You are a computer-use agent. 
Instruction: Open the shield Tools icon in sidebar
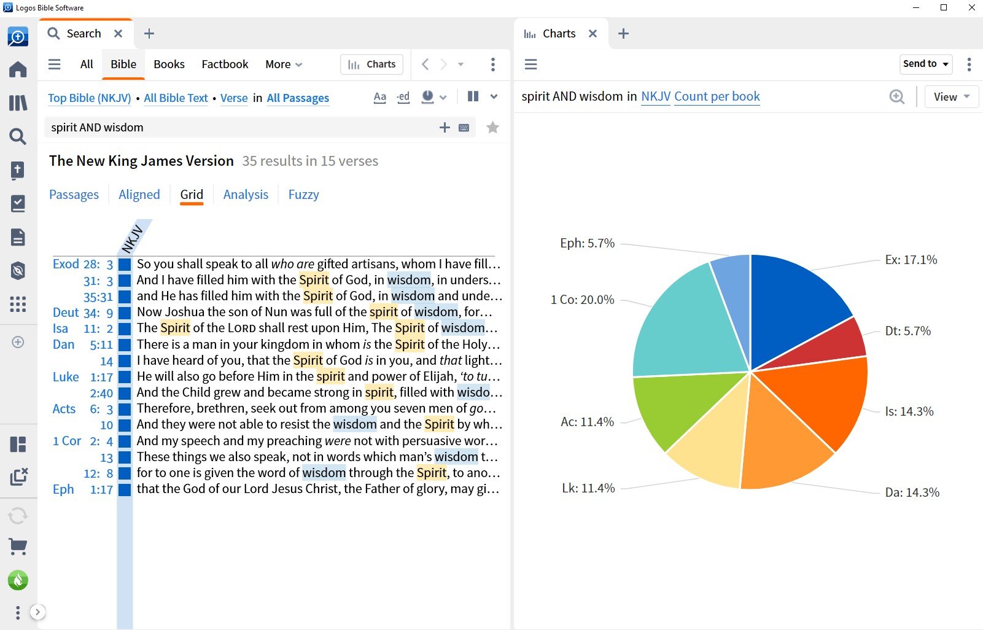[x=18, y=271]
